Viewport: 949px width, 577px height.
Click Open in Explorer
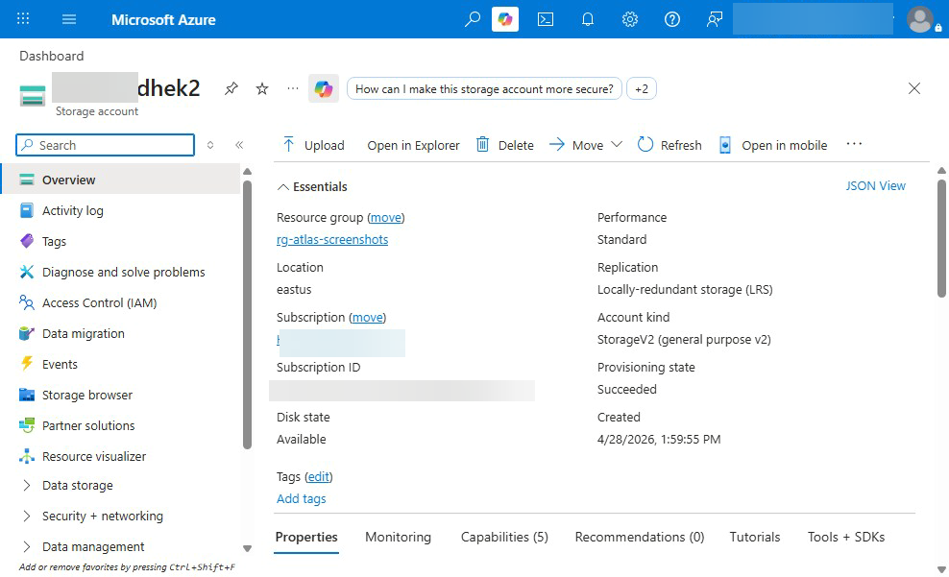413,145
